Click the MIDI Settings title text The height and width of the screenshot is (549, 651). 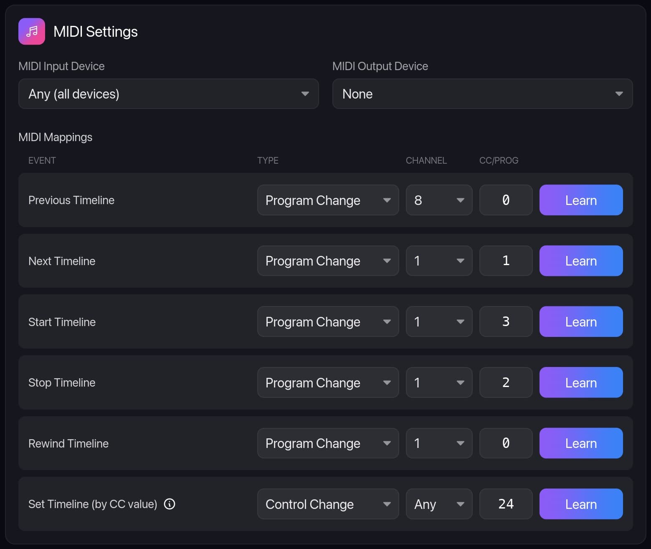click(x=96, y=32)
